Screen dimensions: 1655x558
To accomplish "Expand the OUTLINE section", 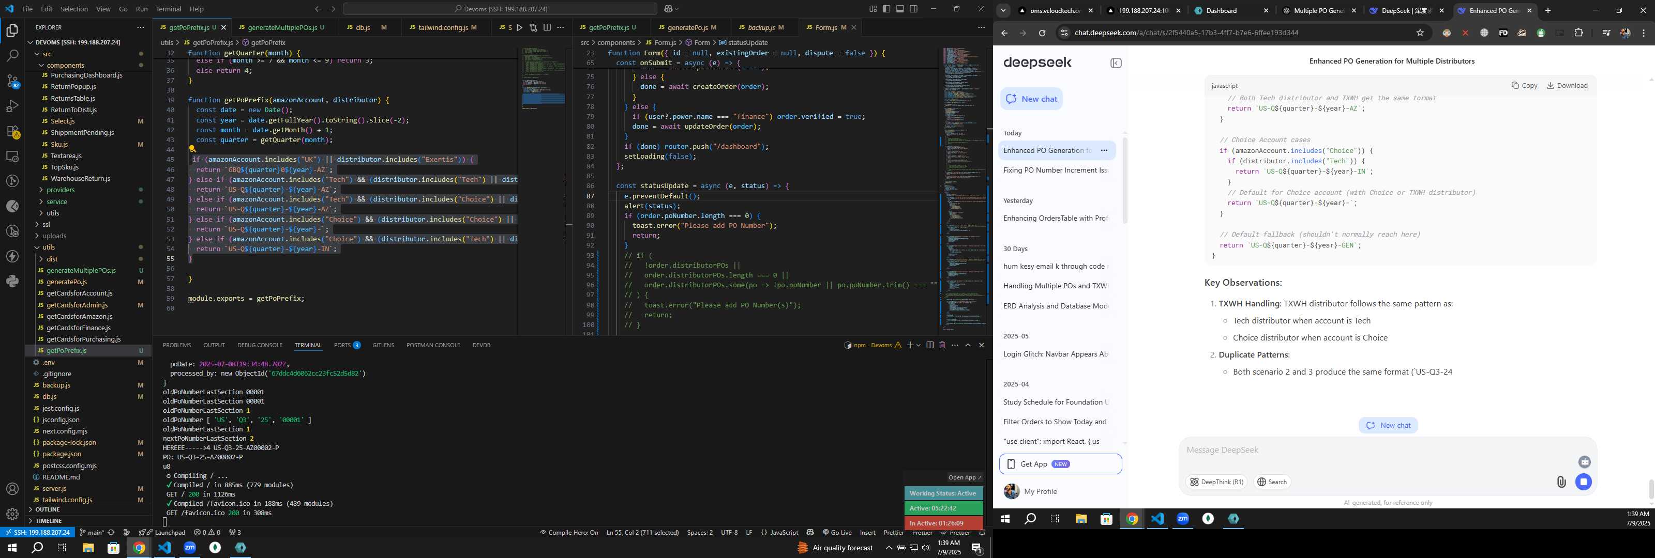I will click(48, 510).
